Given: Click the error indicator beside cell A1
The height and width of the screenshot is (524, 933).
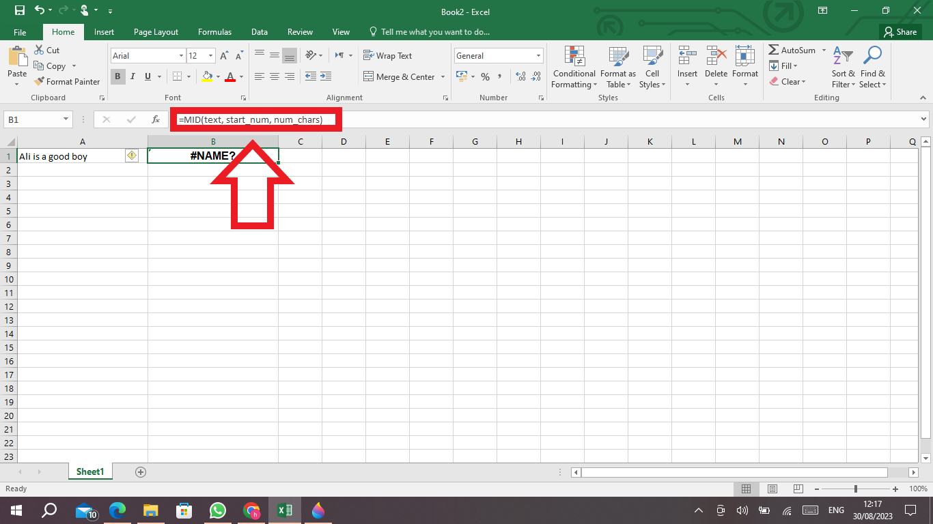Looking at the screenshot, I should pyautogui.click(x=132, y=156).
